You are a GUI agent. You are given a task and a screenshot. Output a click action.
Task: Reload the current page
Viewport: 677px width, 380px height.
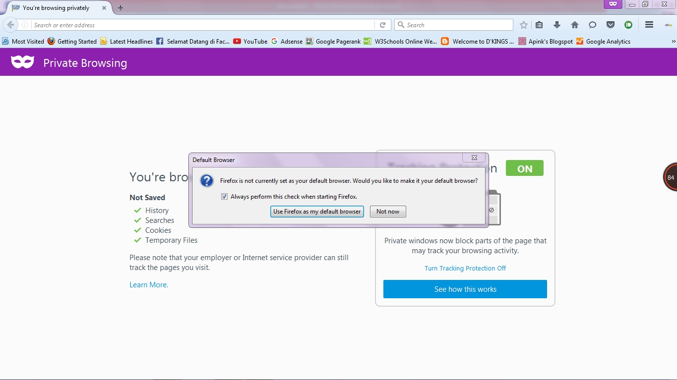[x=382, y=24]
